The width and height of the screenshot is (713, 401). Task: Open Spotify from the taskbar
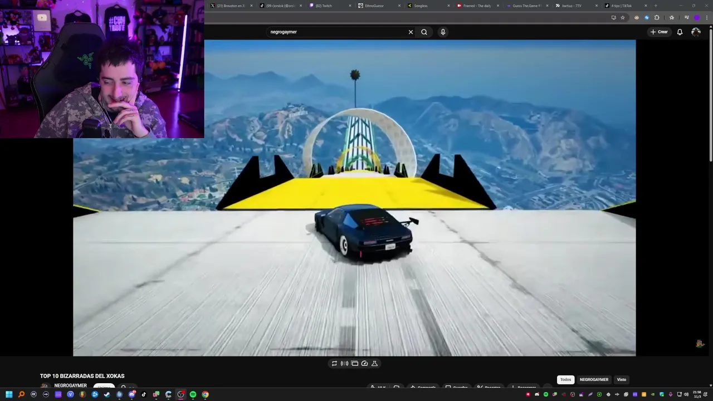point(193,394)
